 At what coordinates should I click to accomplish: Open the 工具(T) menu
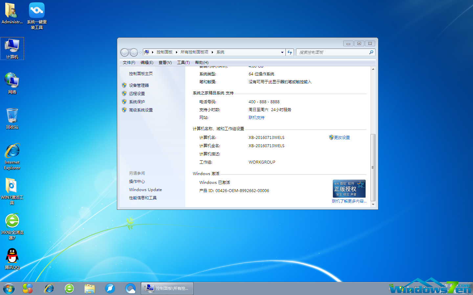(183, 62)
